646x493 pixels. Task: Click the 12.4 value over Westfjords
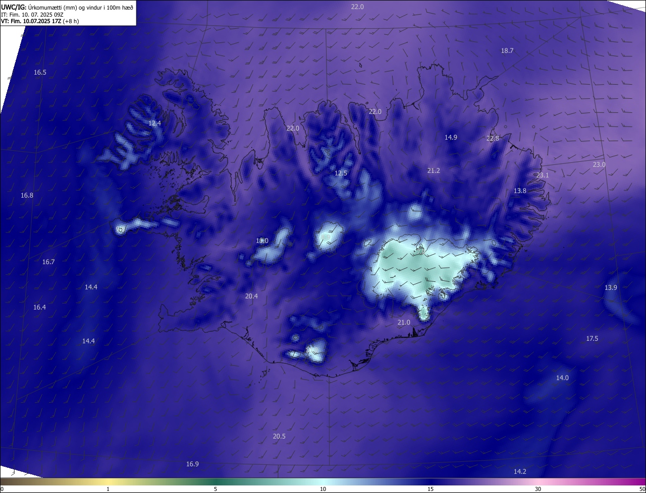[154, 123]
